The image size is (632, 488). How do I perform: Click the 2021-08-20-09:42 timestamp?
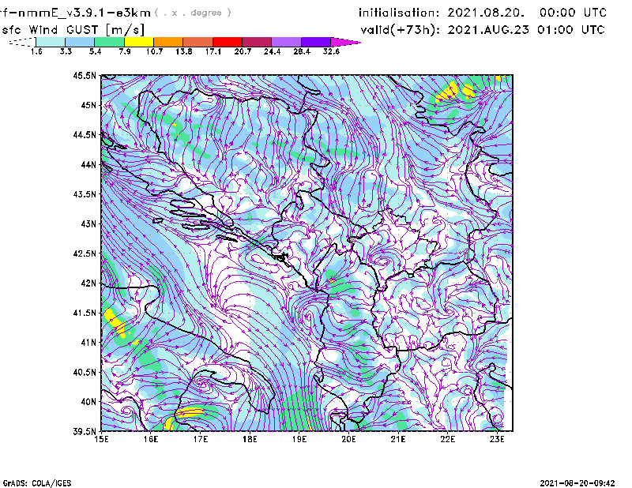(x=577, y=483)
